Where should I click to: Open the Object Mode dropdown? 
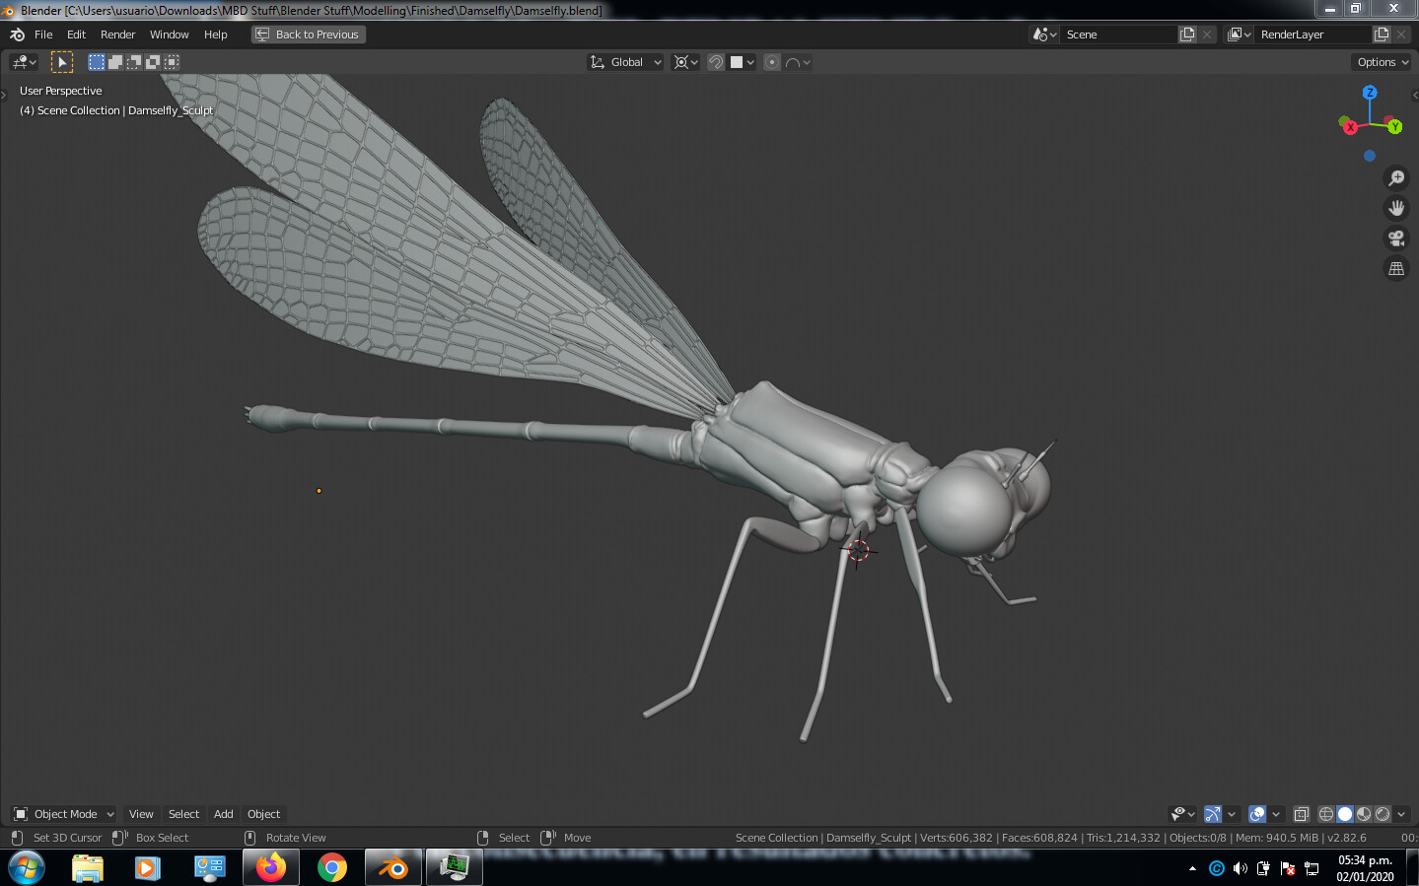pos(65,814)
